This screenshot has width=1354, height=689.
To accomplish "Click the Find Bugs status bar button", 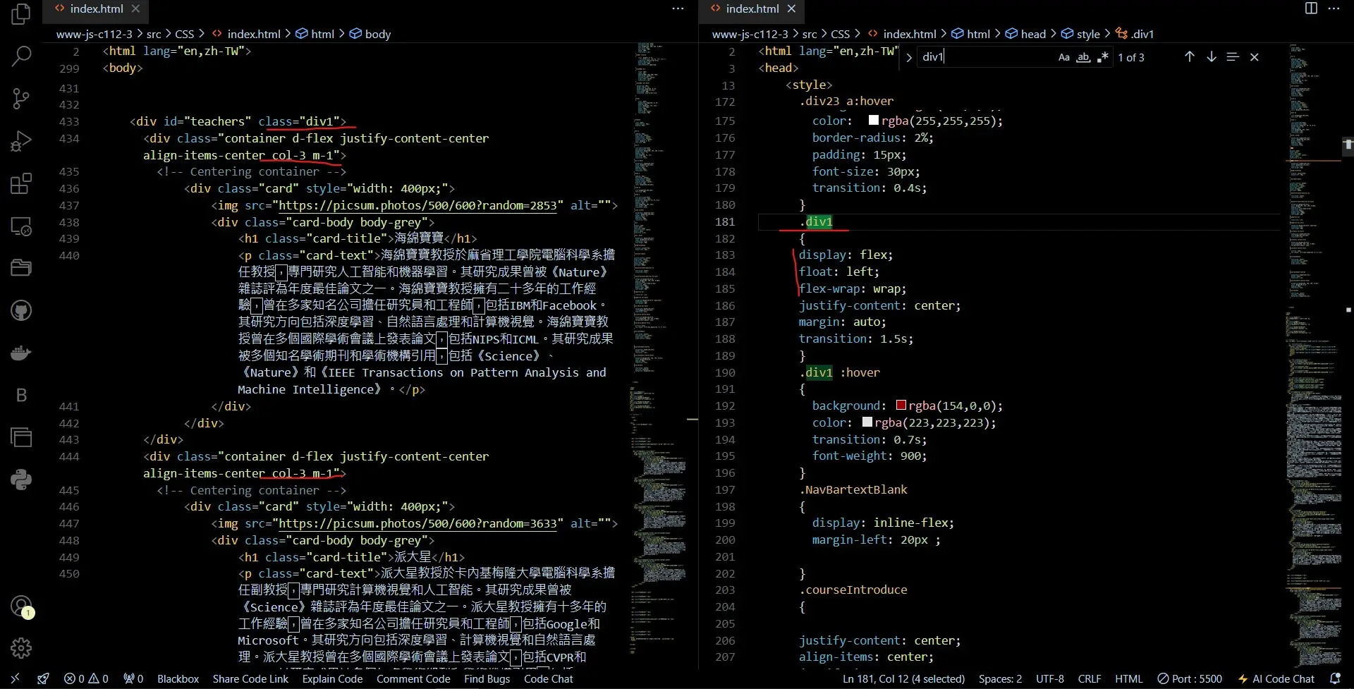I will point(487,679).
